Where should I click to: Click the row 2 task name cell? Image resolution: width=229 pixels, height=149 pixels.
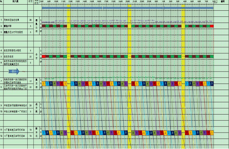click(x=15, y=26)
